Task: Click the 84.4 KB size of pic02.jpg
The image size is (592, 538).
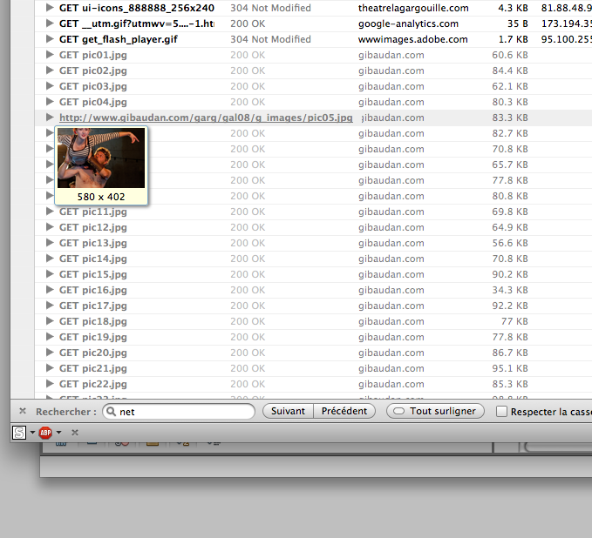Action: (x=510, y=71)
